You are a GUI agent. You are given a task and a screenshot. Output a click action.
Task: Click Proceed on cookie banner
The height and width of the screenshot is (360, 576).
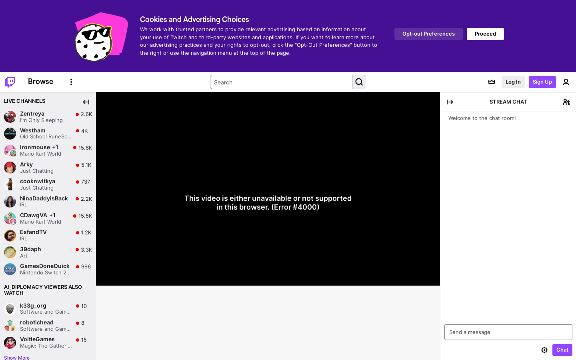coord(485,34)
